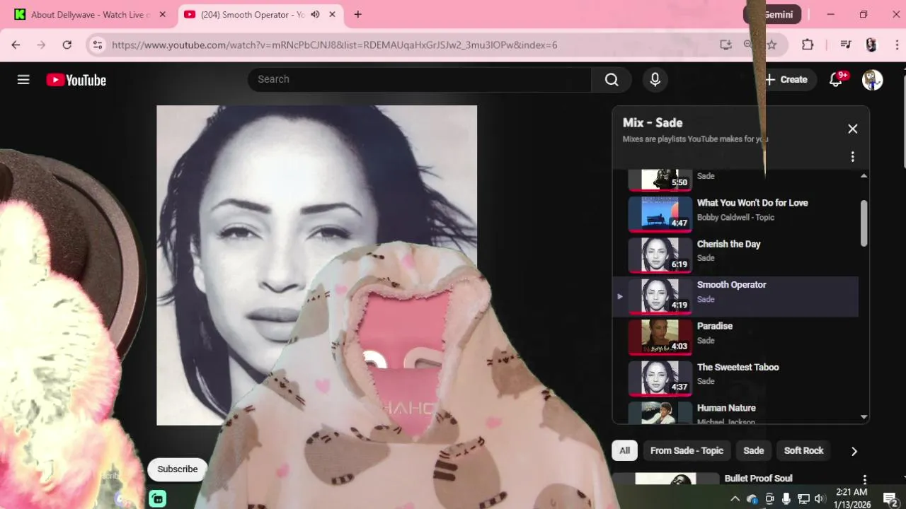Select the From Sade - Topic chip
This screenshot has width=906, height=509.
(x=687, y=451)
